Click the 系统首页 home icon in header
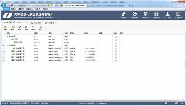Screen dimensions: 186x106 pyautogui.click(x=124, y=14)
